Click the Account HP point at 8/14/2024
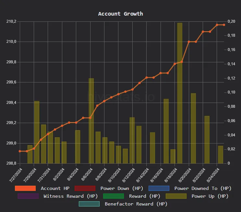The image size is (241, 212). [x=147, y=78]
